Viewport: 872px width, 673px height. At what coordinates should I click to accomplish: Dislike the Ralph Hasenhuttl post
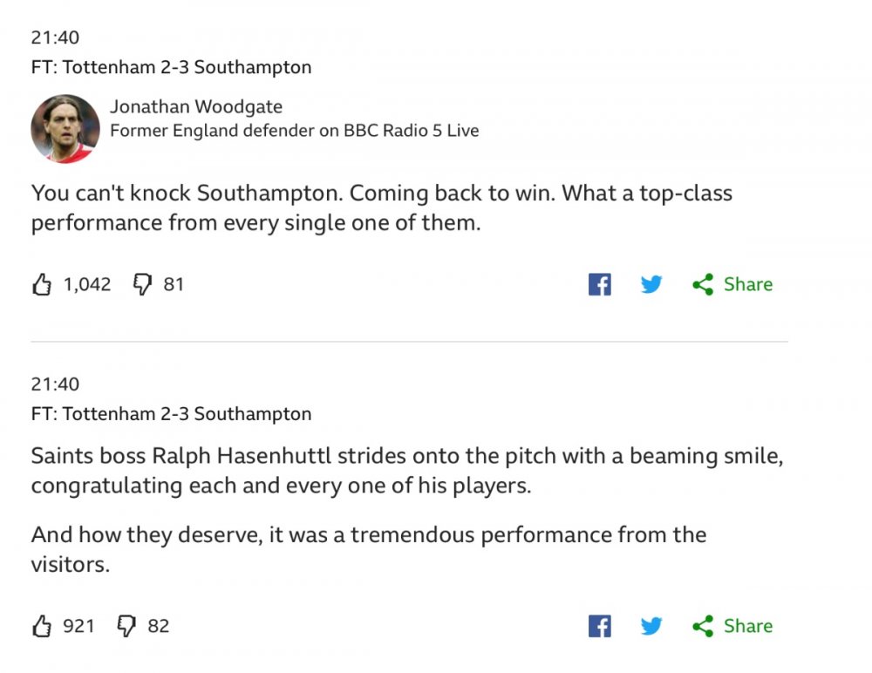[126, 626]
